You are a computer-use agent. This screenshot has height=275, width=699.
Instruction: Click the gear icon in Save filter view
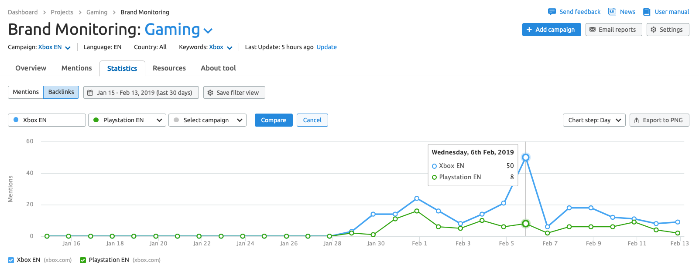click(210, 93)
